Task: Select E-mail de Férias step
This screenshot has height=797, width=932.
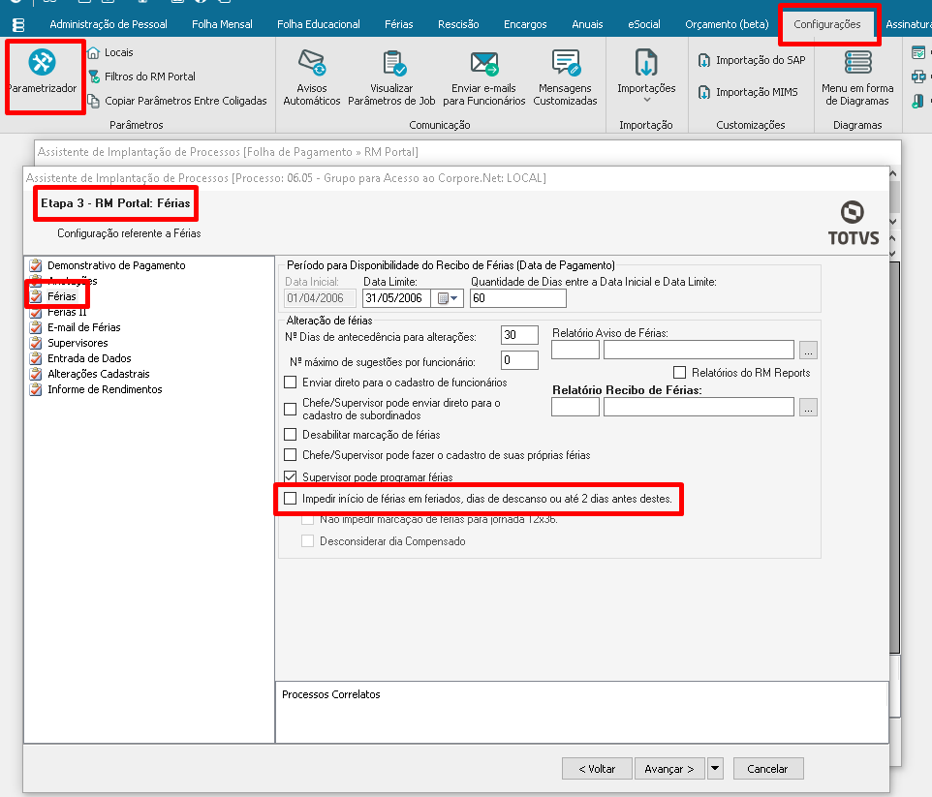Action: [x=75, y=327]
